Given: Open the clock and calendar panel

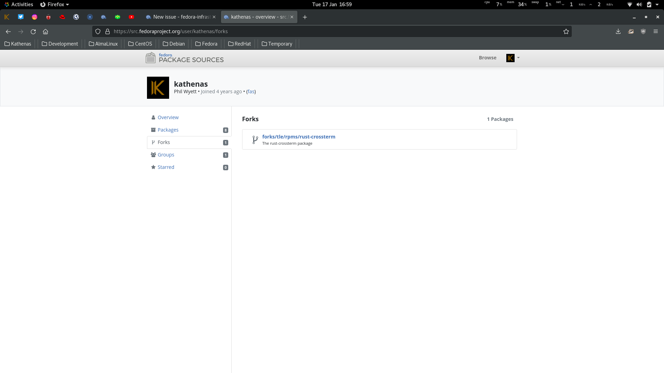Looking at the screenshot, I should [332, 4].
